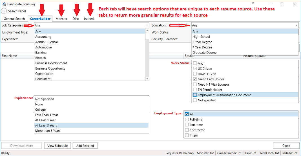This screenshot has height=156, width=301.
Task: Click the Education combo box field
Action: pyautogui.click(x=245, y=25)
